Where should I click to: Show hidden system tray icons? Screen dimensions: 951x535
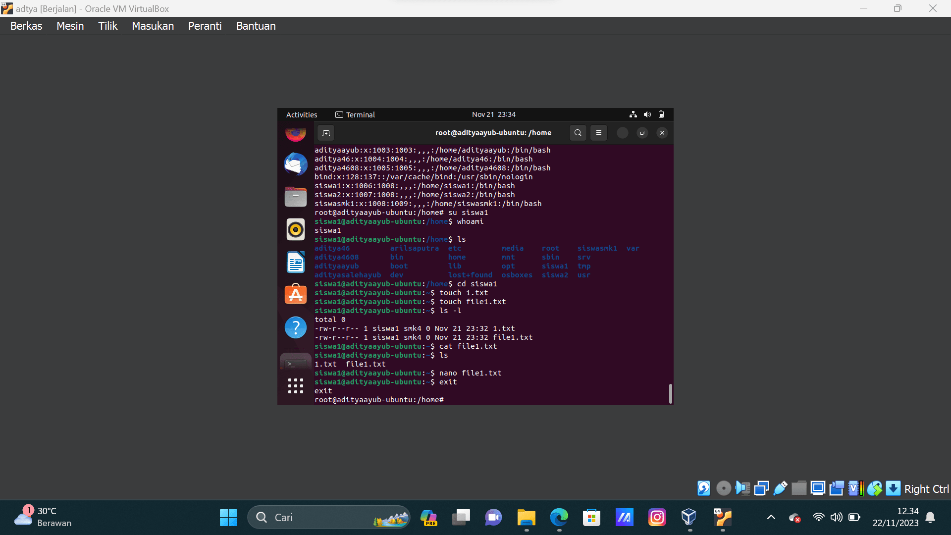click(771, 518)
